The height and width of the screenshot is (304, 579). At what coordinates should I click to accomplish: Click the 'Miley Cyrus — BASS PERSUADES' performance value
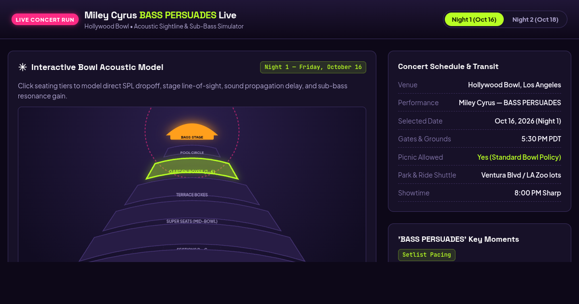click(x=510, y=103)
